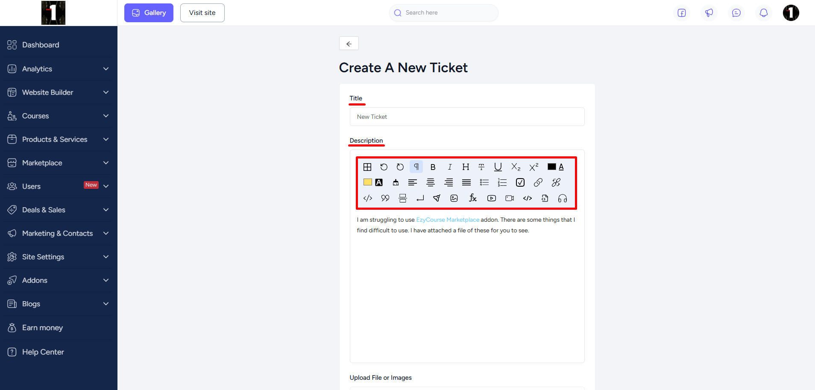Expand the Users menu
Screen dimensions: 815x390
[x=59, y=186]
